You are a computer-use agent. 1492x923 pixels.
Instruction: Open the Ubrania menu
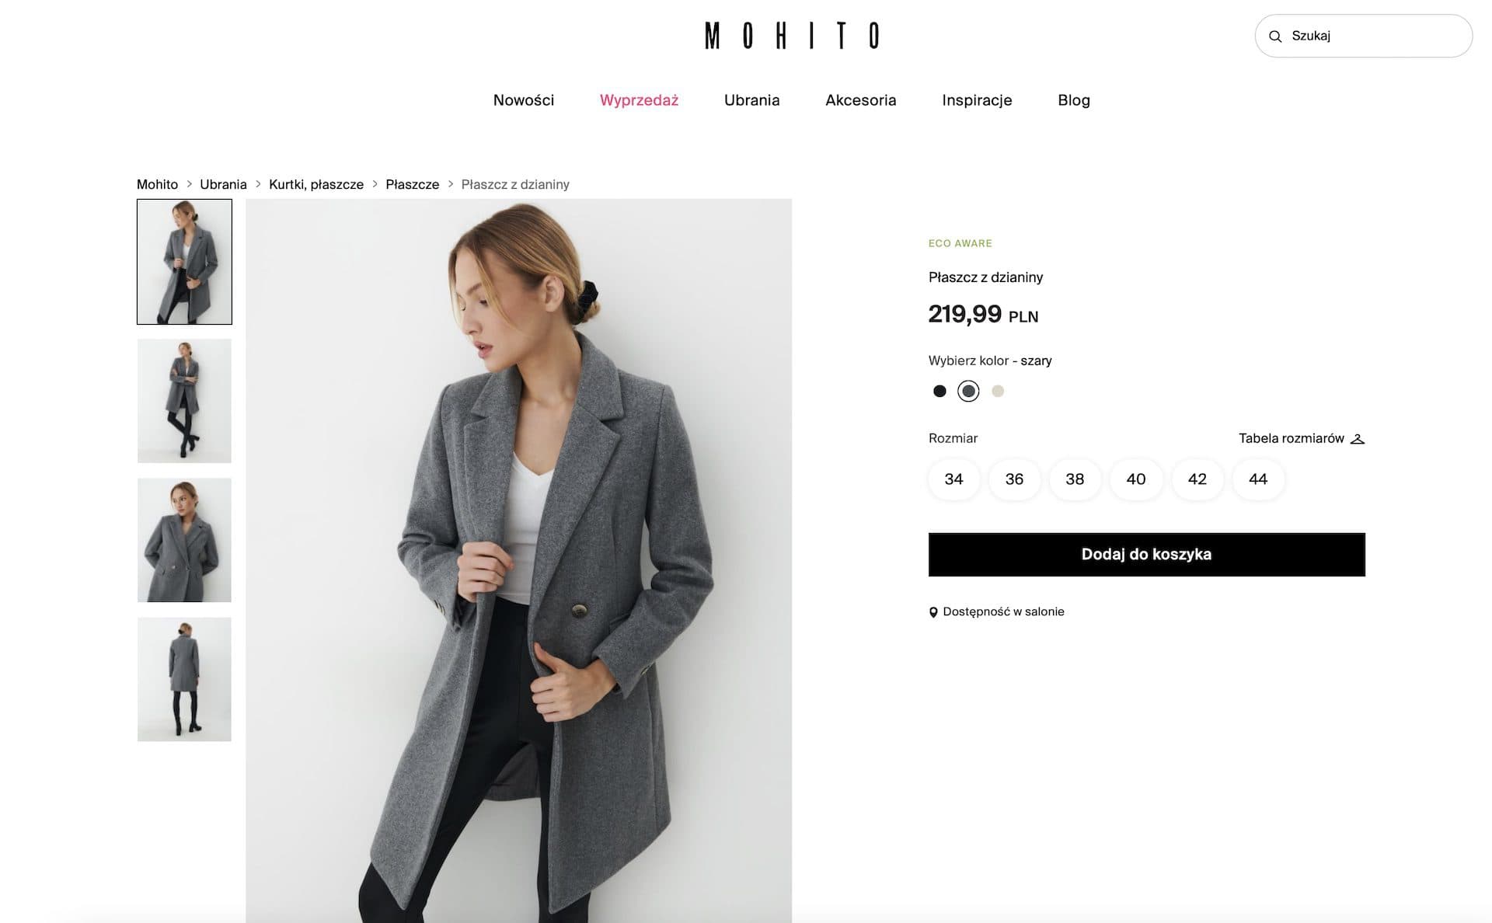[751, 100]
